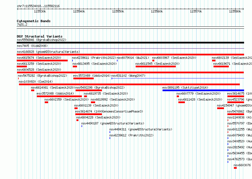Viewport: 252px width, 179px height.
Task: Select the 7q31.2 cytogenetic band label
Action: coord(22,24)
